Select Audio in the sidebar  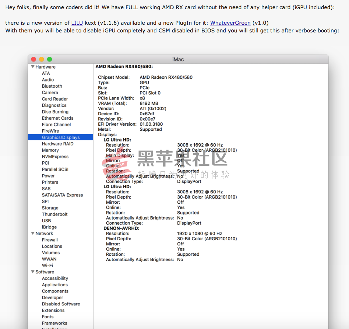[x=48, y=80]
